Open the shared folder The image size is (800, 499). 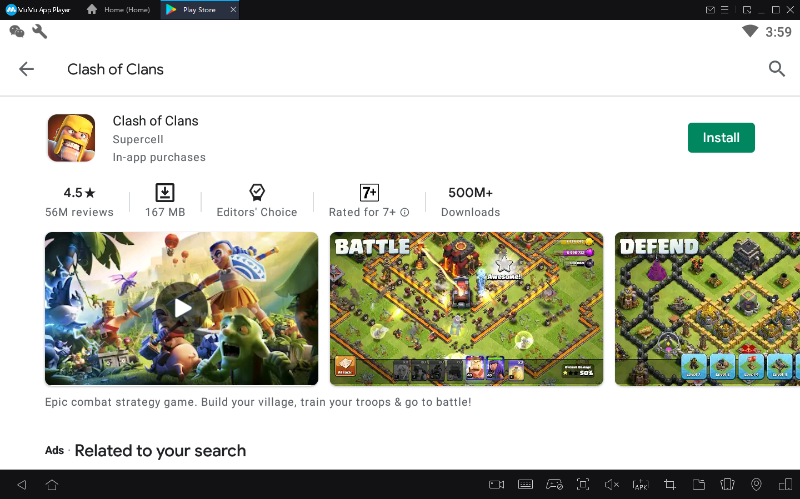pyautogui.click(x=699, y=485)
